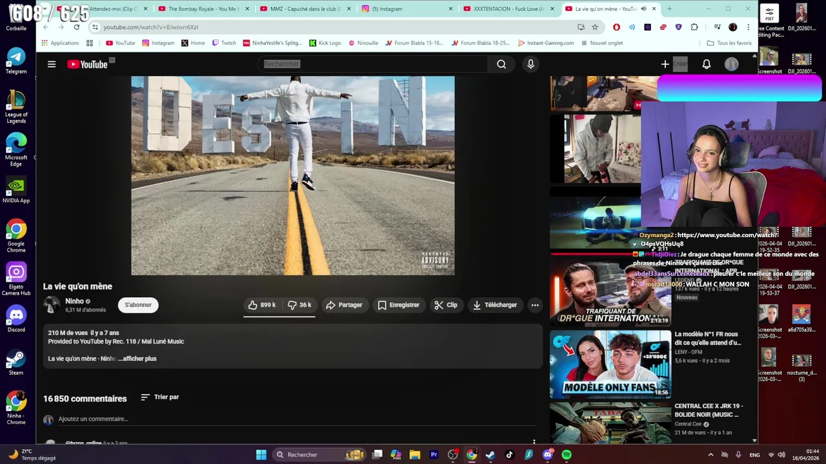Open Premiere Pro from the taskbar
The width and height of the screenshot is (826, 464).
click(434, 455)
